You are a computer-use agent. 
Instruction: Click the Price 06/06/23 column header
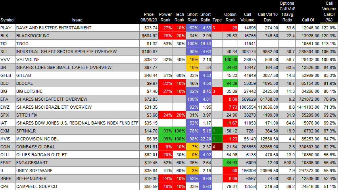pos(149,17)
